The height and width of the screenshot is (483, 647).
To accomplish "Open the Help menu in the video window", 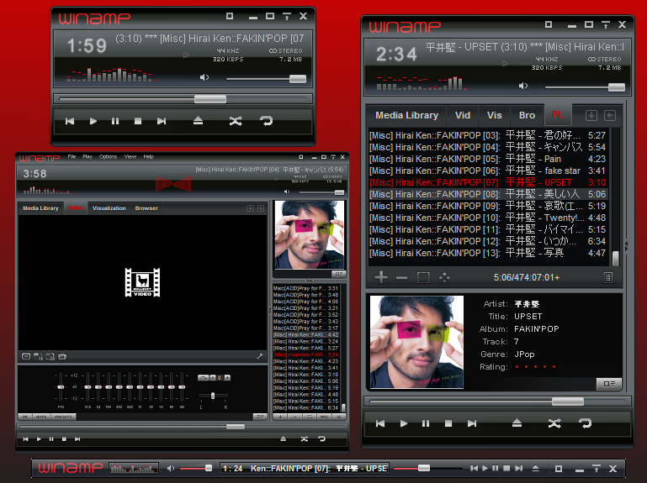I will click(149, 157).
